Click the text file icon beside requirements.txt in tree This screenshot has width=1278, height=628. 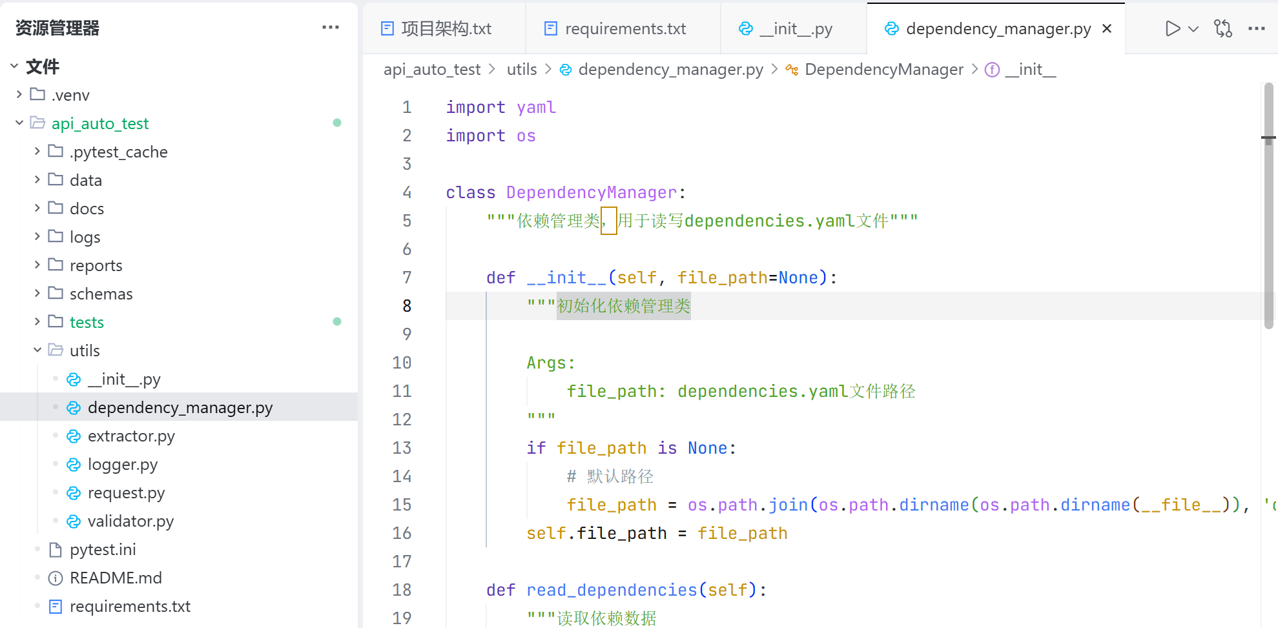[56, 607]
